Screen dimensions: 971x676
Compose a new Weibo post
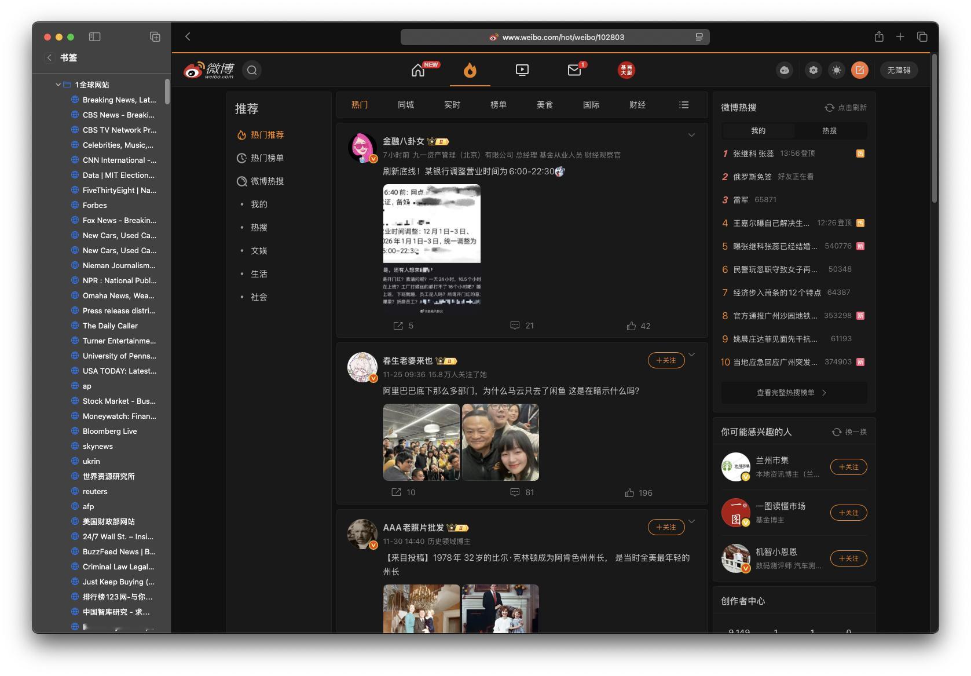pyautogui.click(x=860, y=70)
